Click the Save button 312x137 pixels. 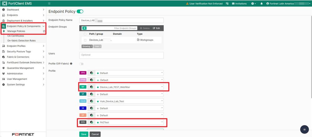(84, 134)
